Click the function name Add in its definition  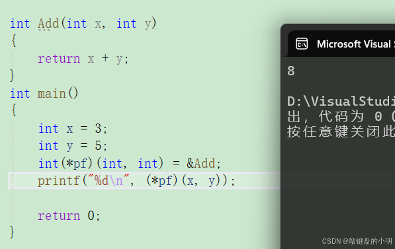pyautogui.click(x=48, y=24)
